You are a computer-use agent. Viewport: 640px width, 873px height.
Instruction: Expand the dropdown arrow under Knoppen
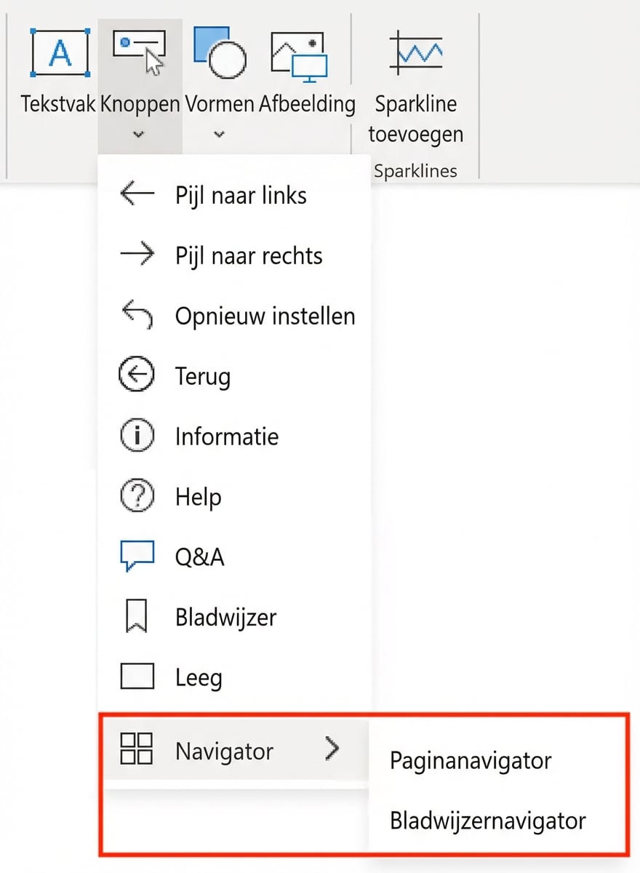click(x=138, y=135)
